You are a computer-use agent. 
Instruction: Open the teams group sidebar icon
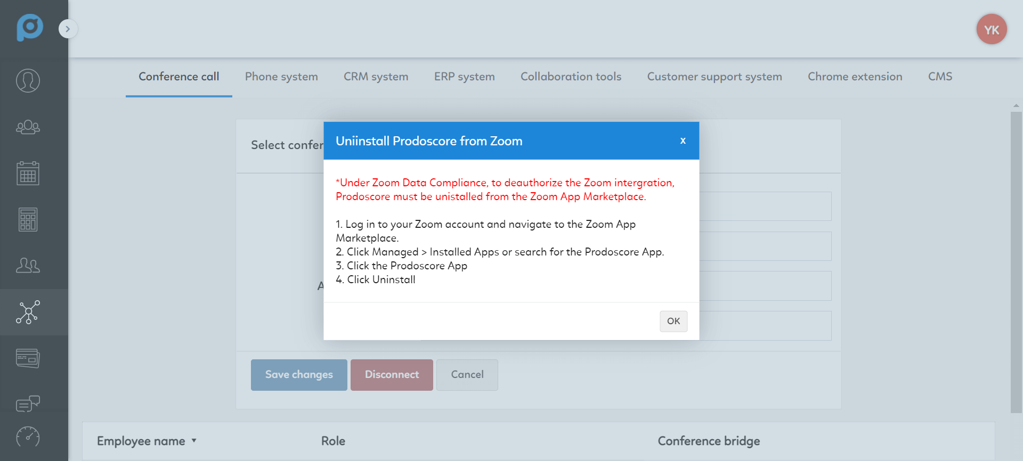[x=28, y=127]
